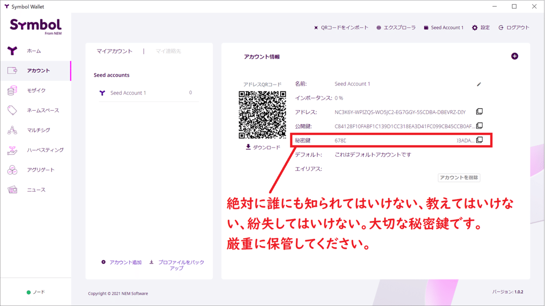Click プロファイルをバックアップ link
Viewport: 545px width, 306px height.
181,265
